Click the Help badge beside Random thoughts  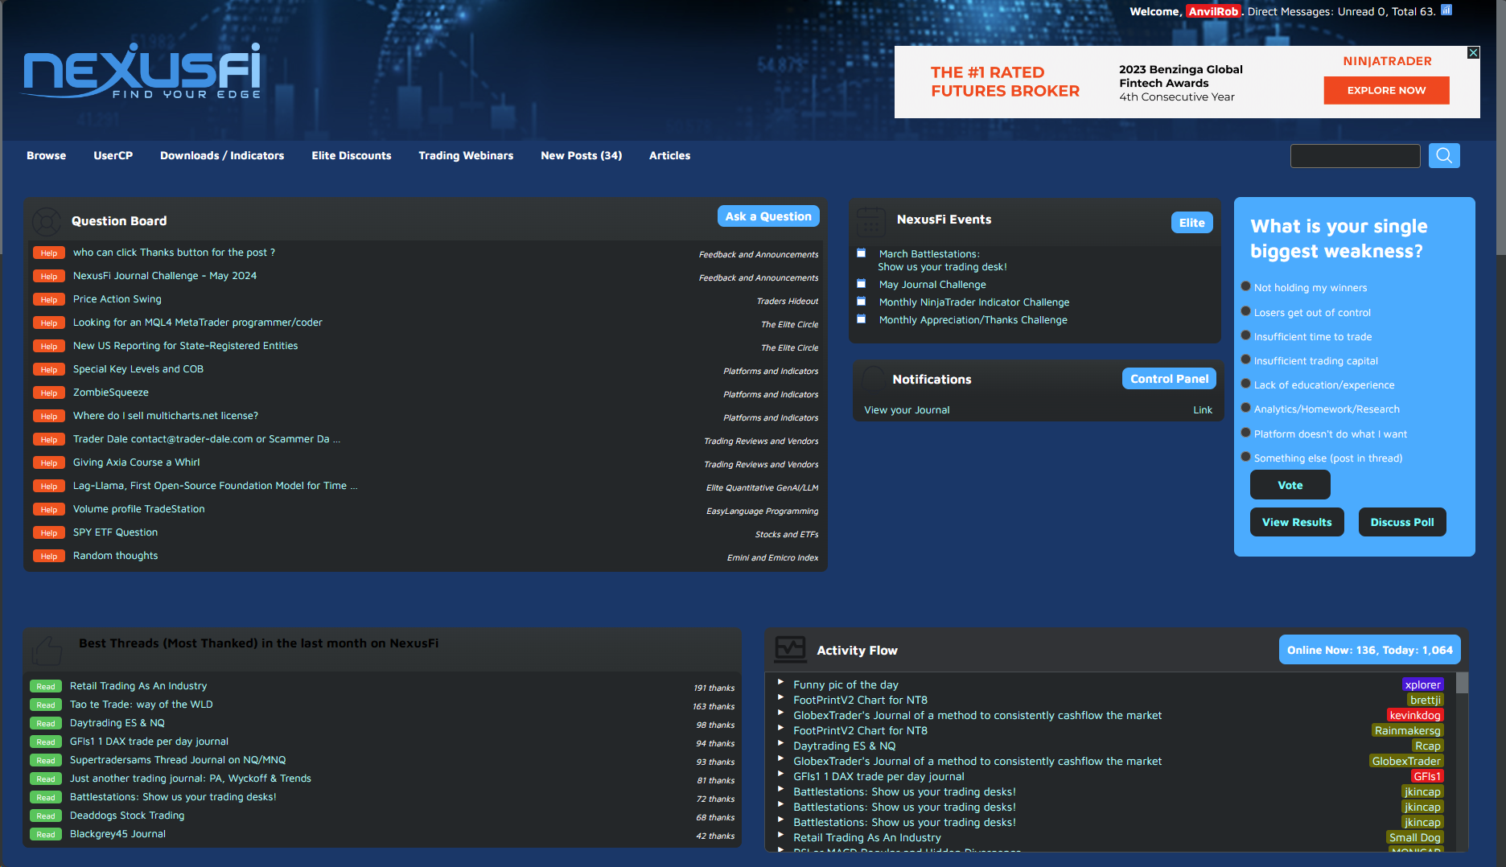click(49, 556)
